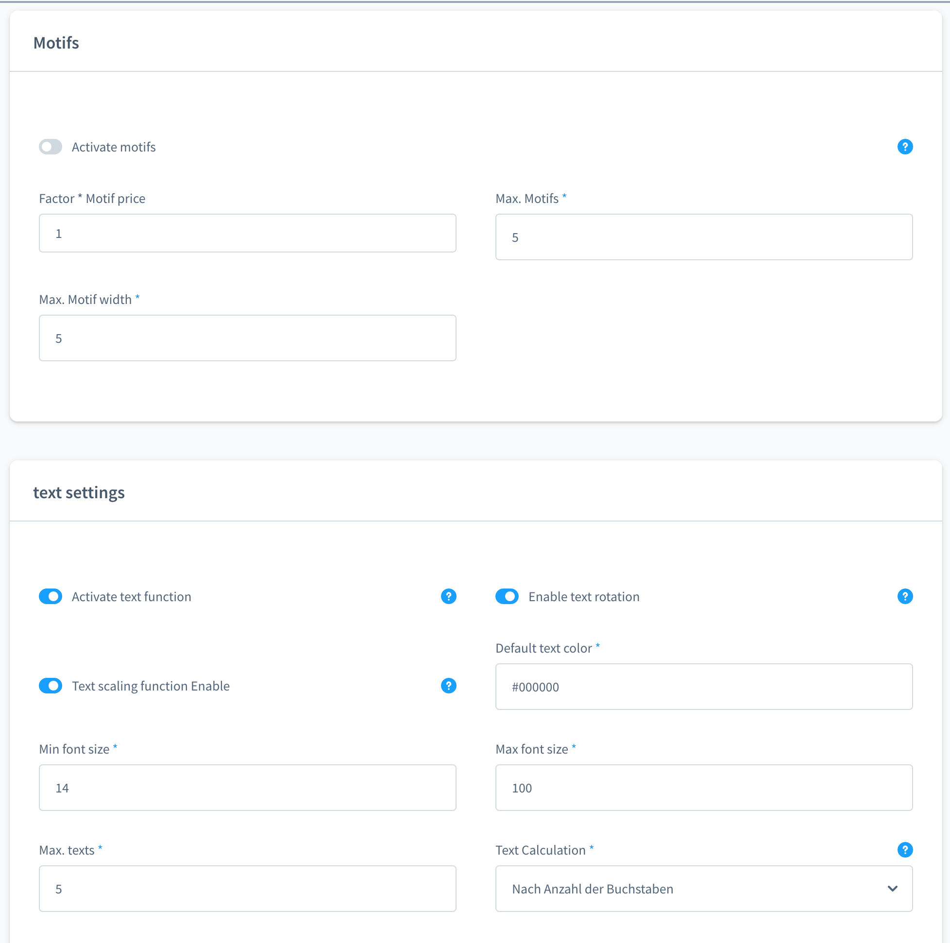Click the Max. Motif width label
Image resolution: width=950 pixels, height=943 pixels.
tap(85, 300)
